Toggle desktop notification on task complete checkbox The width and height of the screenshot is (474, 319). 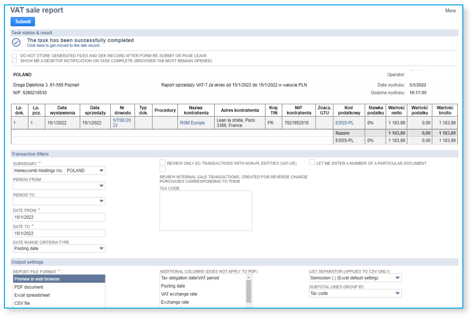click(x=15, y=61)
